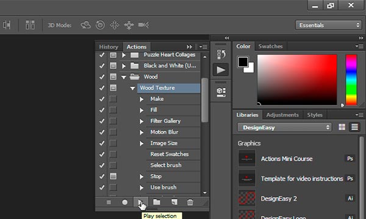Viewport: 366px width, 219px height.
Task: Switch to the History tab
Action: click(x=109, y=47)
